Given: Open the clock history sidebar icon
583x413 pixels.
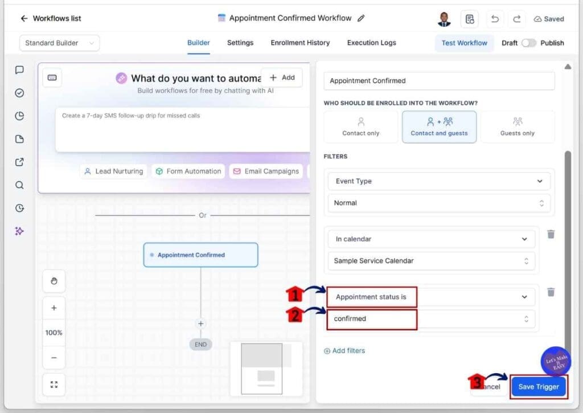Looking at the screenshot, I should pos(19,208).
